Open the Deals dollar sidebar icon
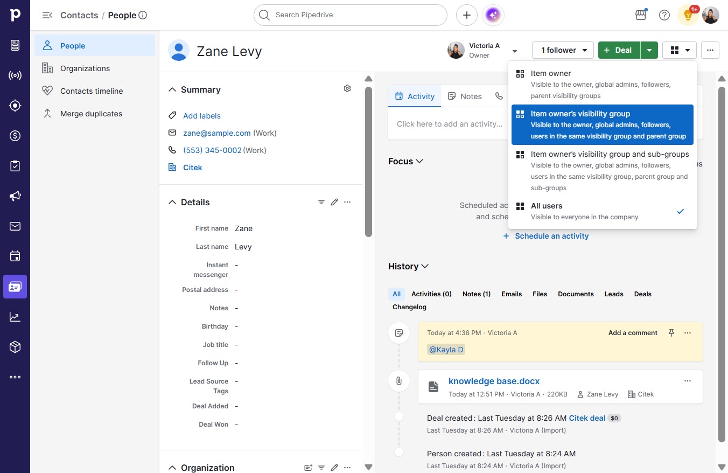 pyautogui.click(x=15, y=136)
